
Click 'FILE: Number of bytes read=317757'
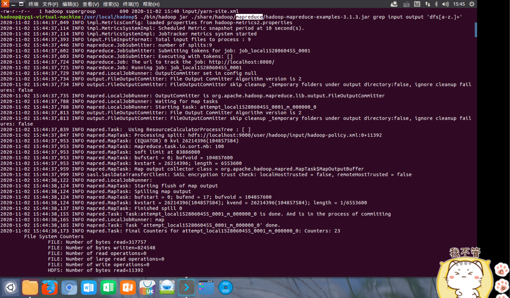click(97, 242)
